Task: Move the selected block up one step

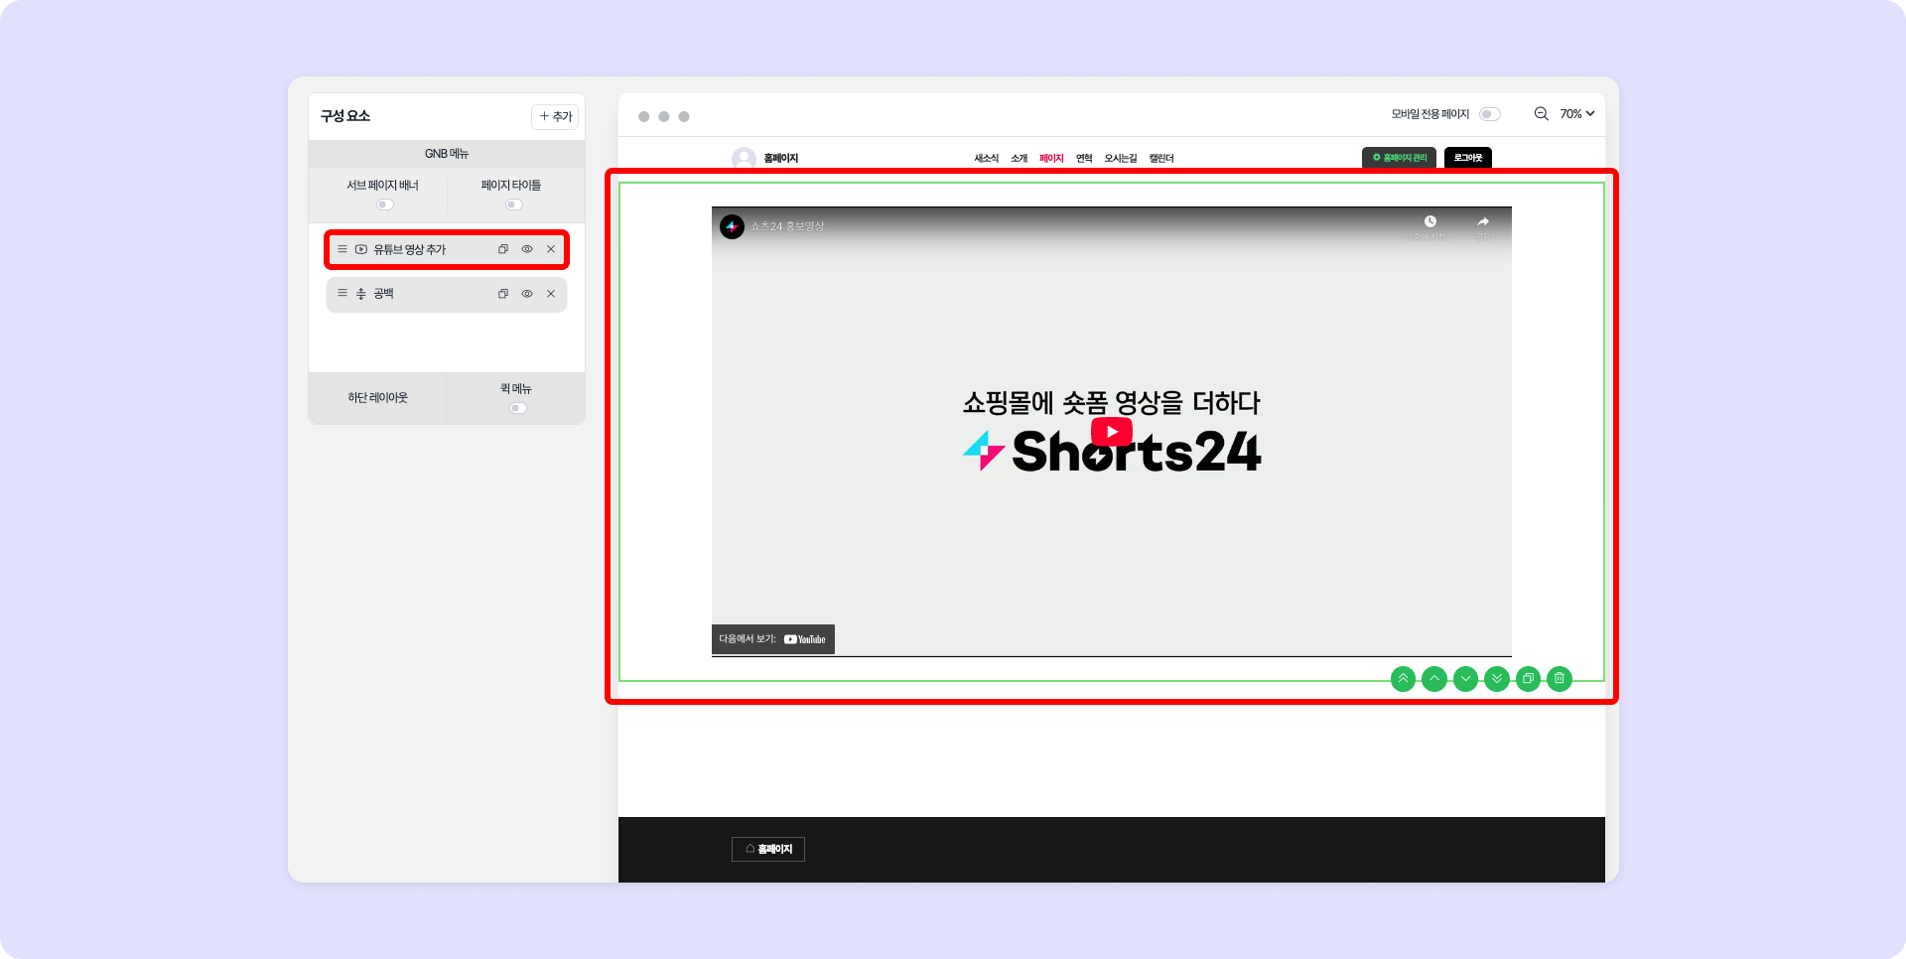Action: 1434,679
